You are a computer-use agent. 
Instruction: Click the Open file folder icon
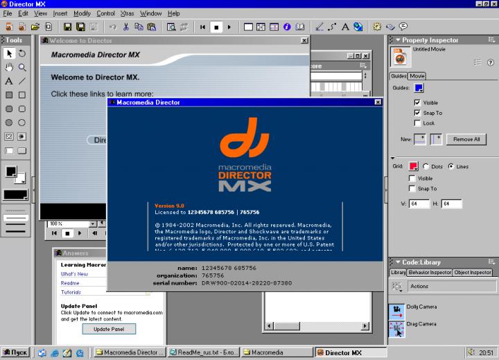pyautogui.click(x=35, y=27)
